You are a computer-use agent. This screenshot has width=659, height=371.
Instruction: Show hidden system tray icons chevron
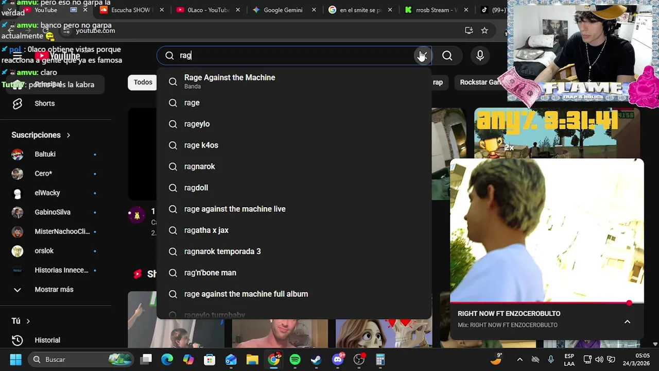(x=519, y=359)
